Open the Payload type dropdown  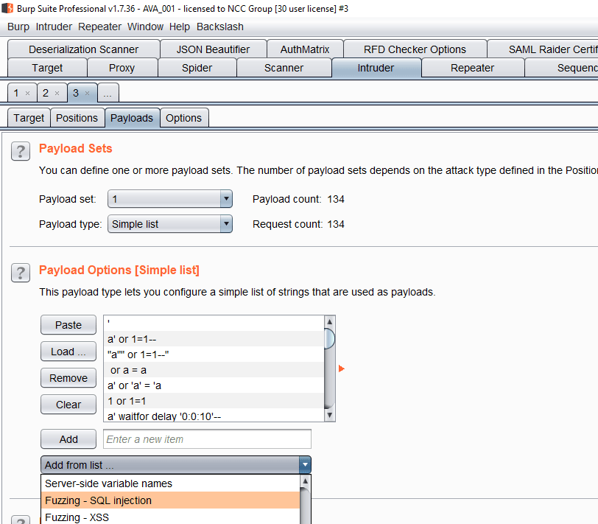(x=226, y=224)
